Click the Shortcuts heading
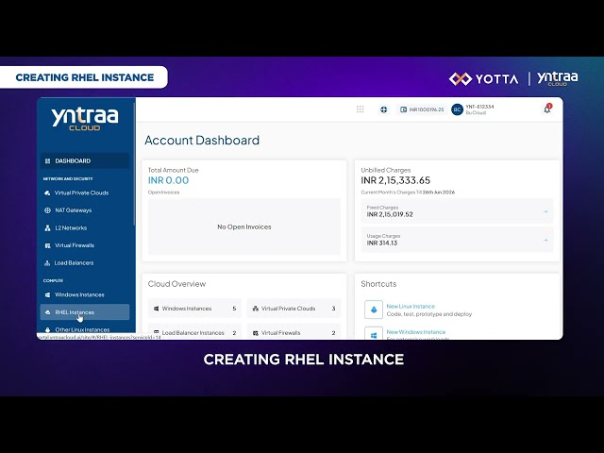The height and width of the screenshot is (453, 604). point(378,284)
